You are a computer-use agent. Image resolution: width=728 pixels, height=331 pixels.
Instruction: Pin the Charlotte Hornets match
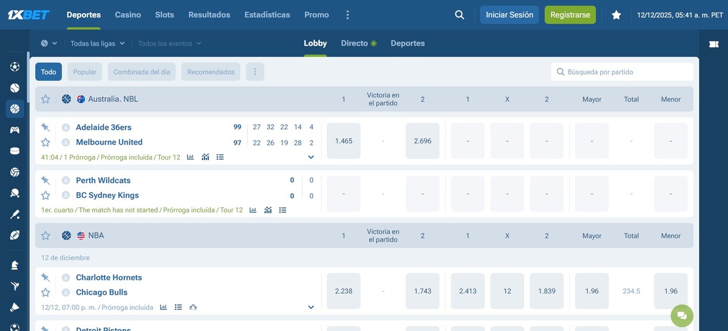[x=45, y=278]
